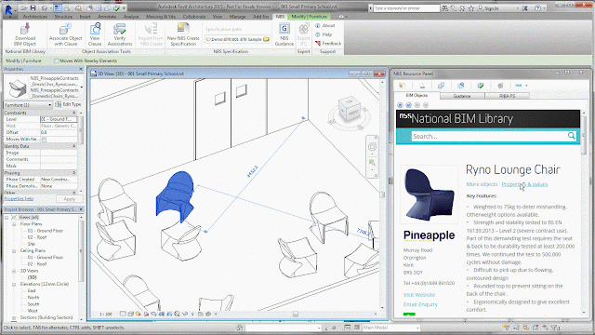Switch to RIBA PS tab
Image resolution: width=595 pixels, height=335 pixels.
507,96
